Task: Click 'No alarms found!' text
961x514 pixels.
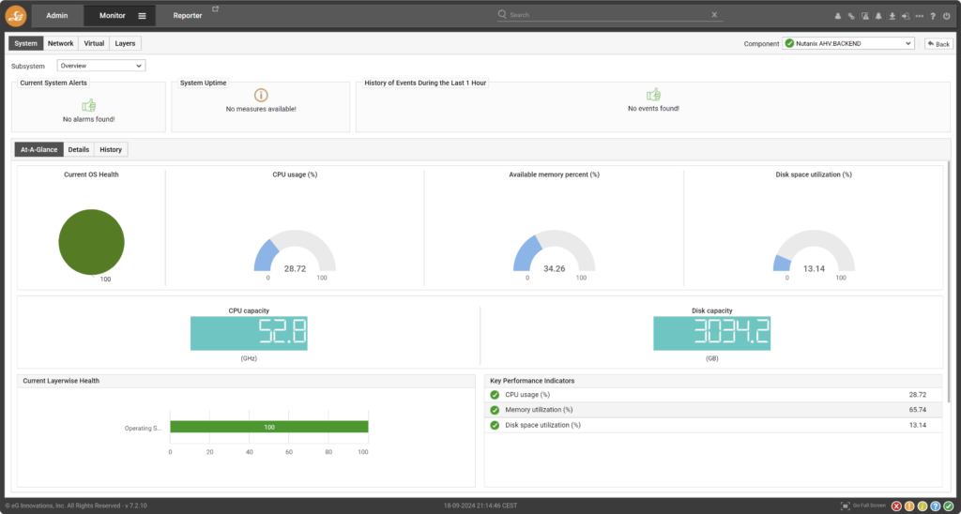Action: coord(89,119)
